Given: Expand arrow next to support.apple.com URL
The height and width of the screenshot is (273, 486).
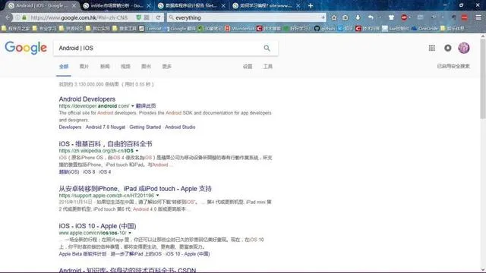Looking at the screenshot, I should pyautogui.click(x=157, y=196).
